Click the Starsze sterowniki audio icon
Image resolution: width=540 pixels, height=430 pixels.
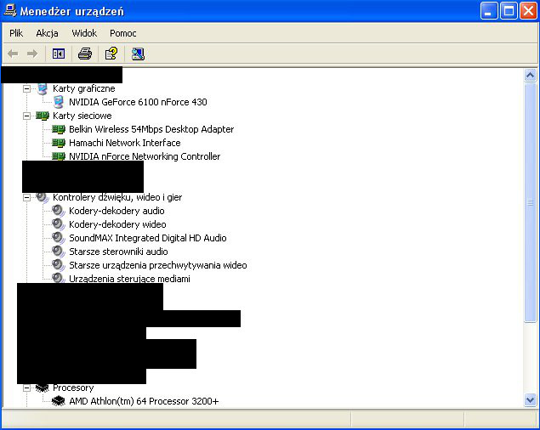(59, 252)
